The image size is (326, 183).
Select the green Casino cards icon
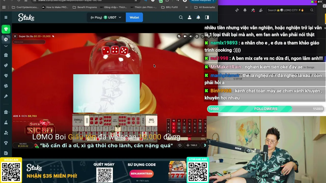point(6,29)
